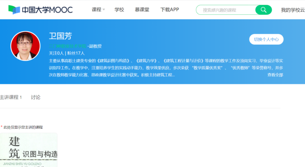Open 我的学校云 in the header

pos(292,10)
